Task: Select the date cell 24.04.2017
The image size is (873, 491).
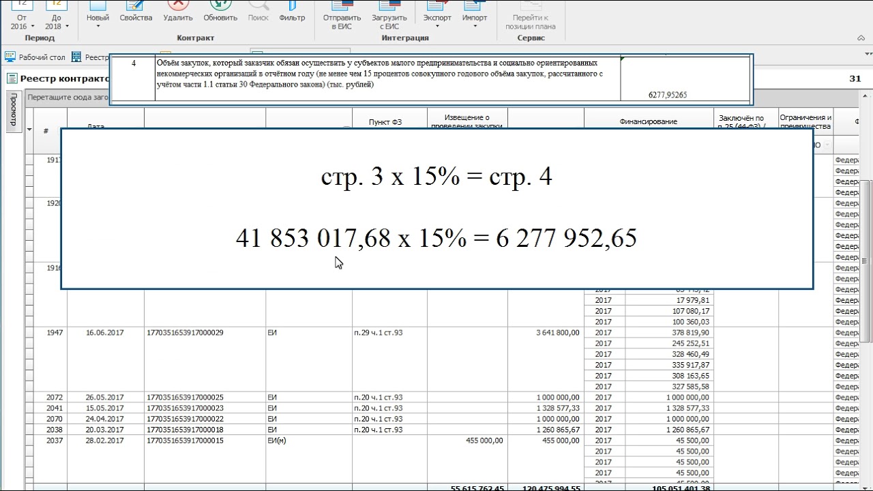Action: (x=104, y=419)
